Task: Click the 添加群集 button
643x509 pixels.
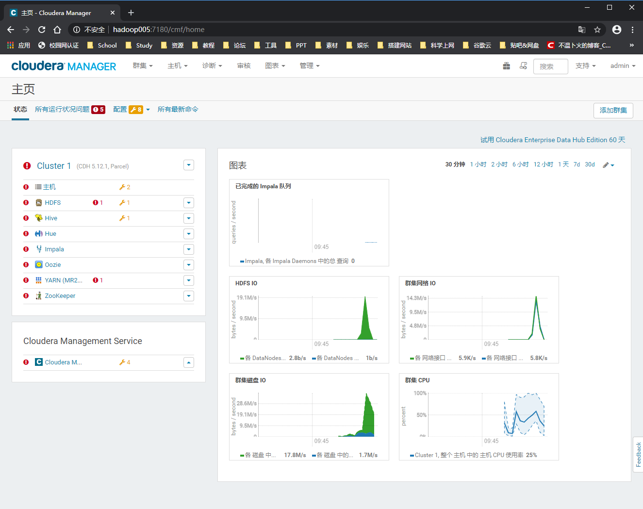Action: tap(613, 111)
